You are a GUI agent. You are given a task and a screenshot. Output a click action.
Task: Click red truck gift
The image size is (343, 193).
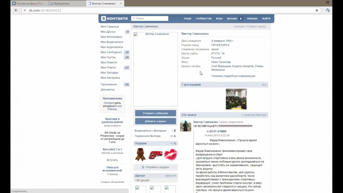pyautogui.click(x=155, y=154)
